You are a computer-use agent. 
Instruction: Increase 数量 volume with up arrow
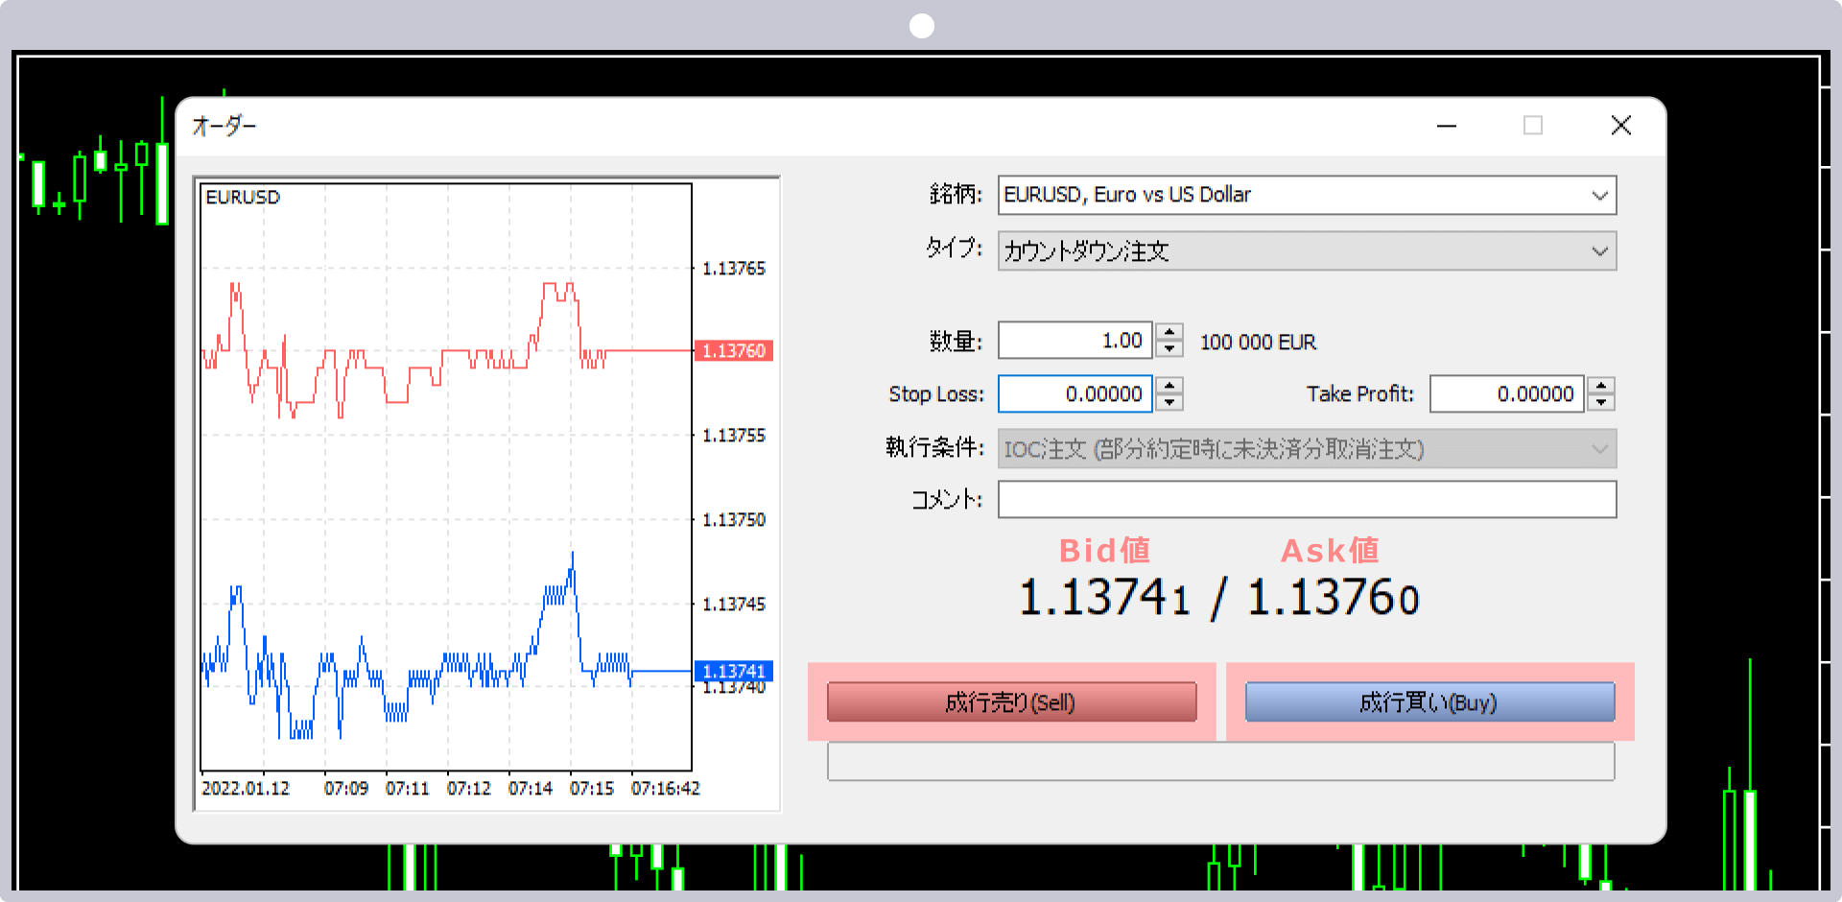(x=1169, y=332)
